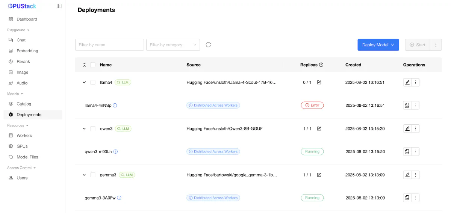
Task: View logs for gemma3-3A0Fw instance
Action: click(x=407, y=198)
